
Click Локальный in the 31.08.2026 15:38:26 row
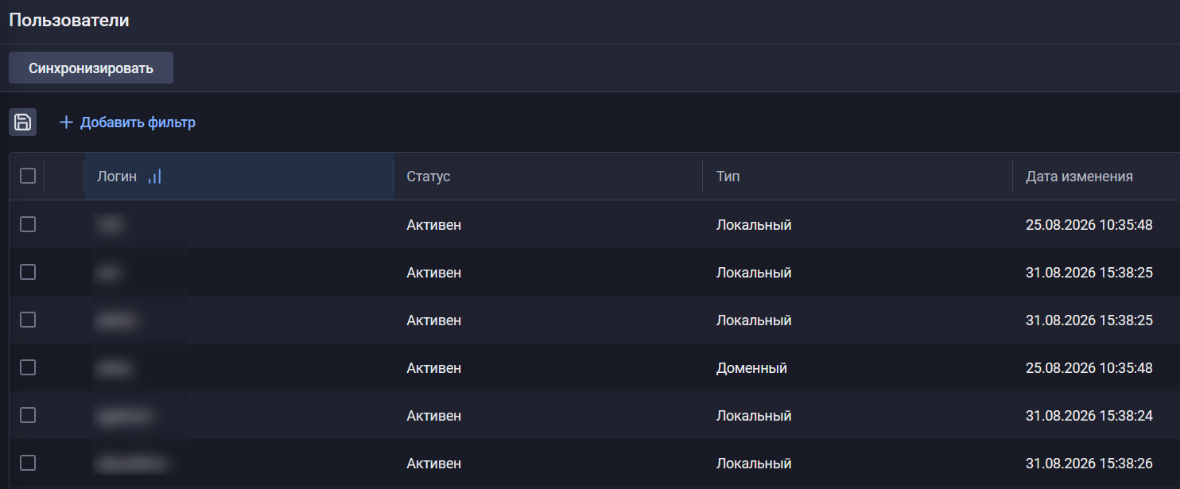(754, 464)
